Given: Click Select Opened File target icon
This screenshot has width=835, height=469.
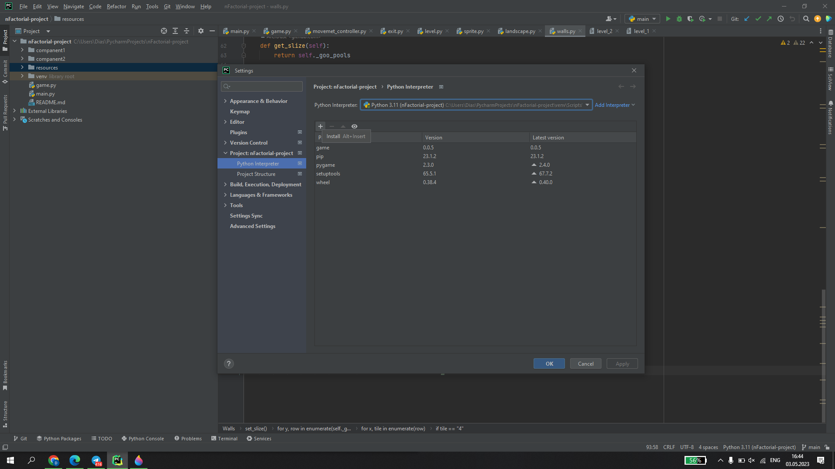Looking at the screenshot, I should pyautogui.click(x=164, y=31).
